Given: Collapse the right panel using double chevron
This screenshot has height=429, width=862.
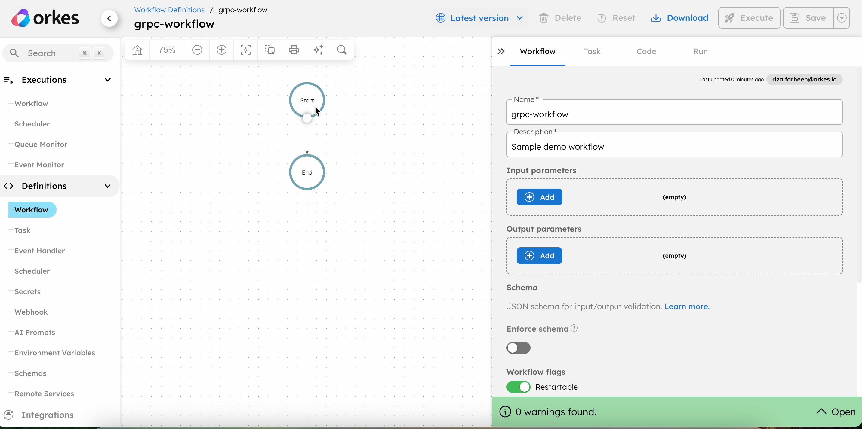Looking at the screenshot, I should pos(501,51).
